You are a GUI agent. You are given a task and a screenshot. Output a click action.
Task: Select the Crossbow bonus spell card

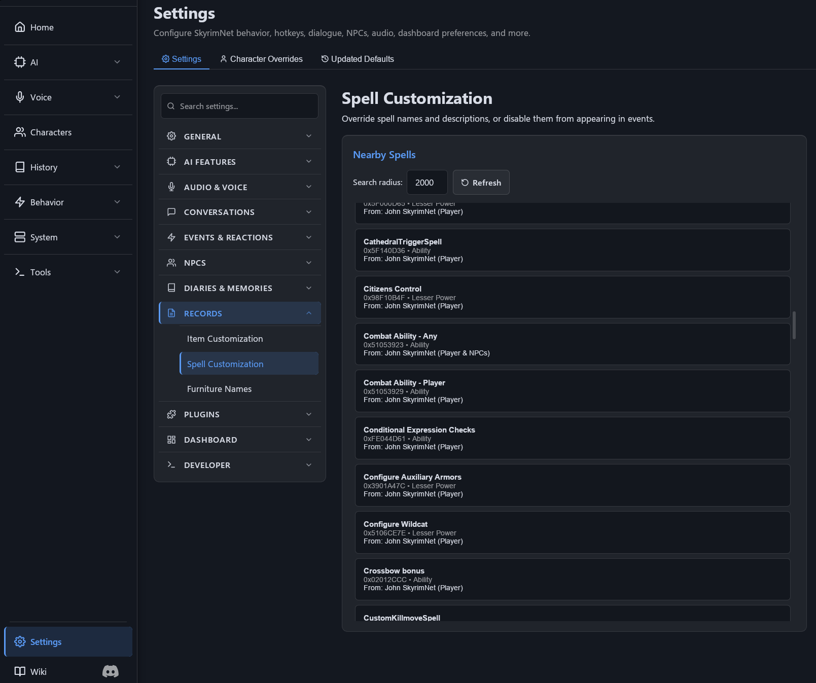pyautogui.click(x=573, y=579)
